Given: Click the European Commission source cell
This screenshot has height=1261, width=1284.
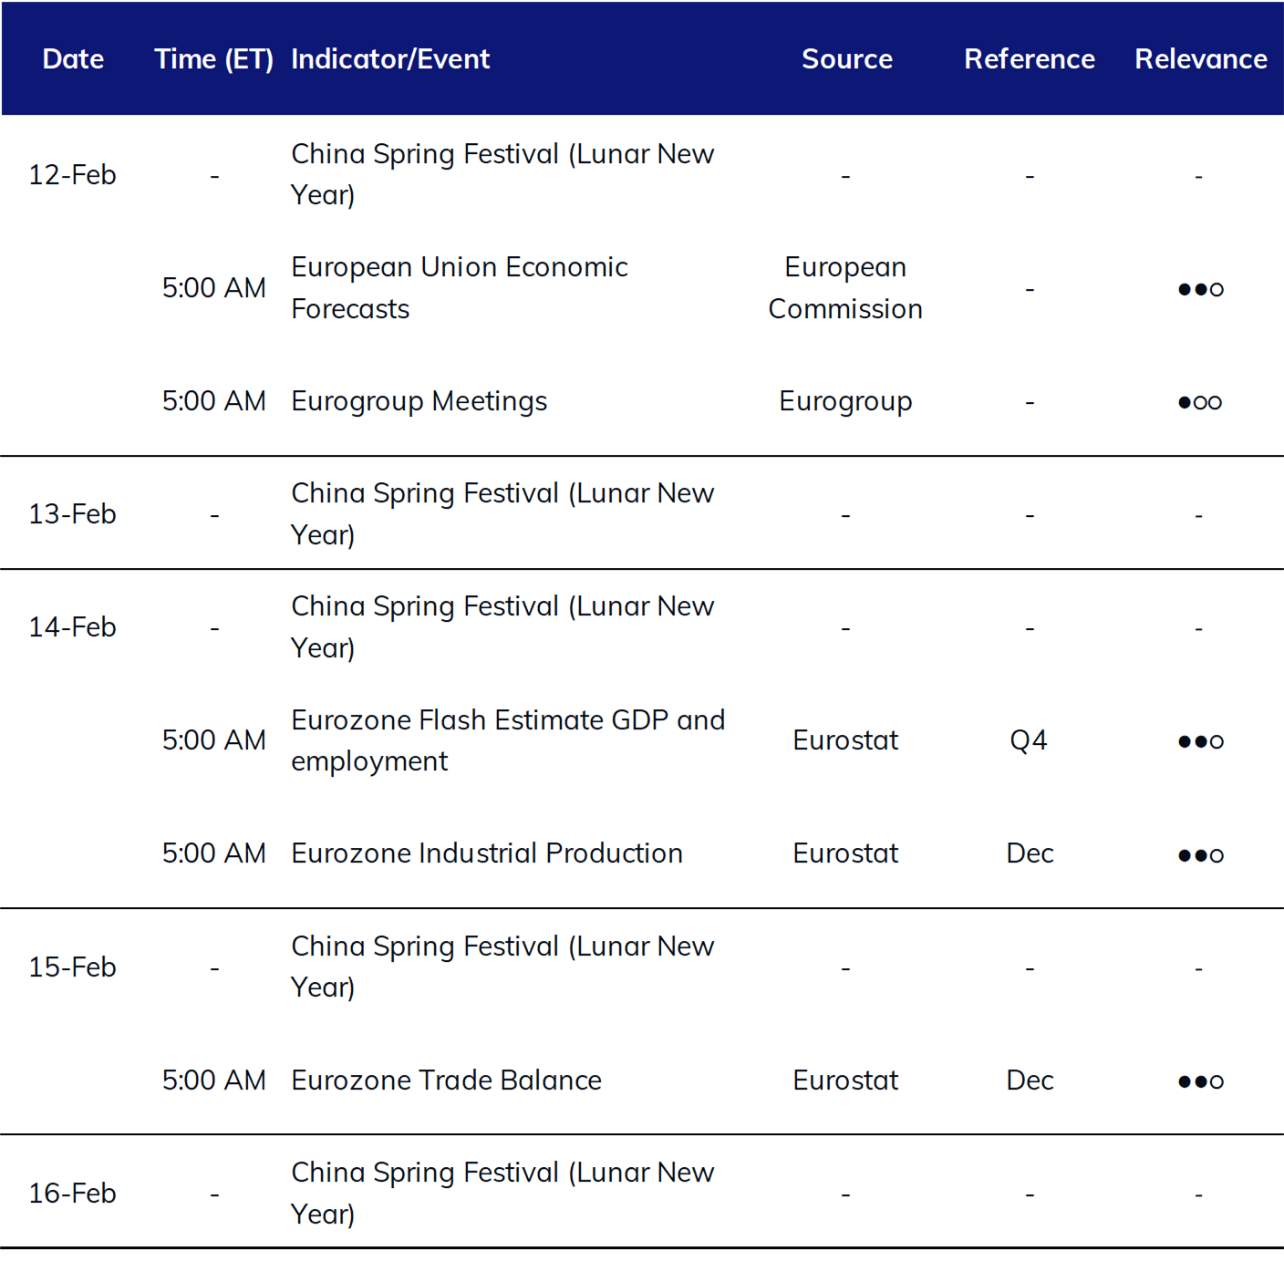Looking at the screenshot, I should tap(845, 288).
